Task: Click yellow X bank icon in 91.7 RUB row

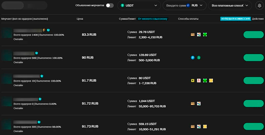Action: pos(193,81)
